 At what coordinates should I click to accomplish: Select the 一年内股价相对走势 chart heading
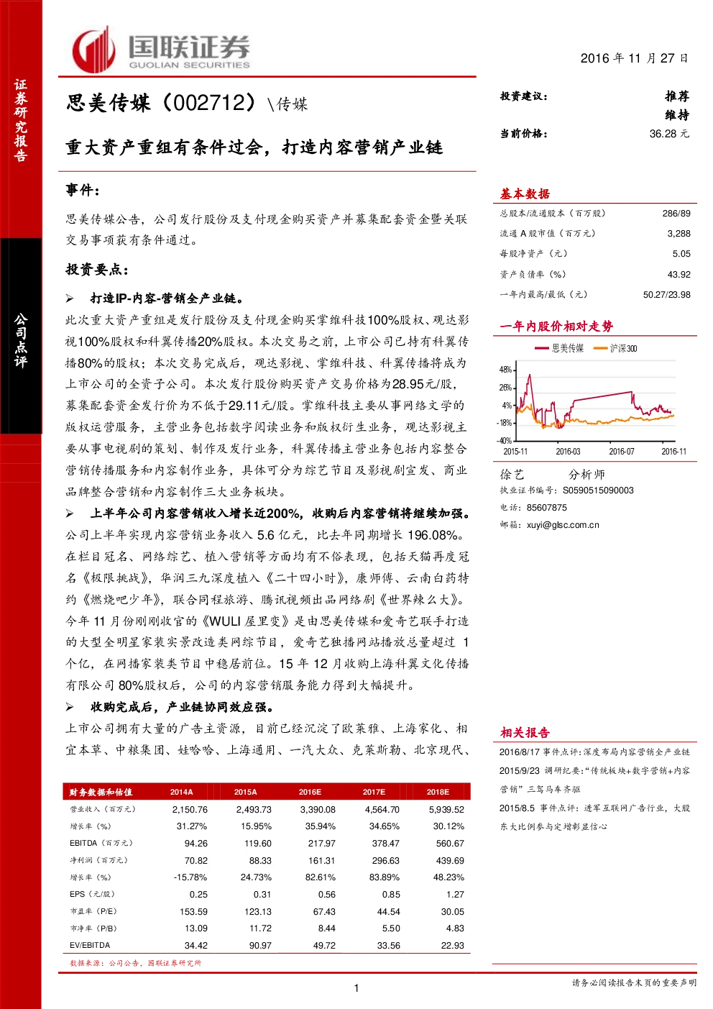pos(556,327)
